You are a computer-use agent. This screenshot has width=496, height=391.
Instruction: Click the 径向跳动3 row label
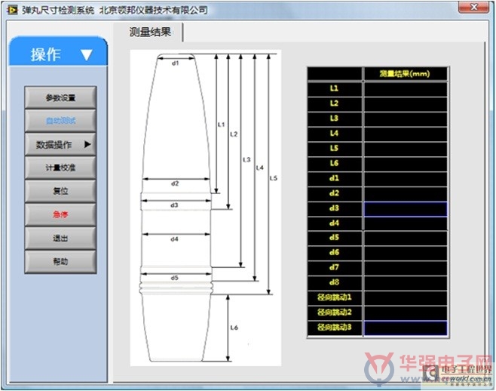[335, 328]
